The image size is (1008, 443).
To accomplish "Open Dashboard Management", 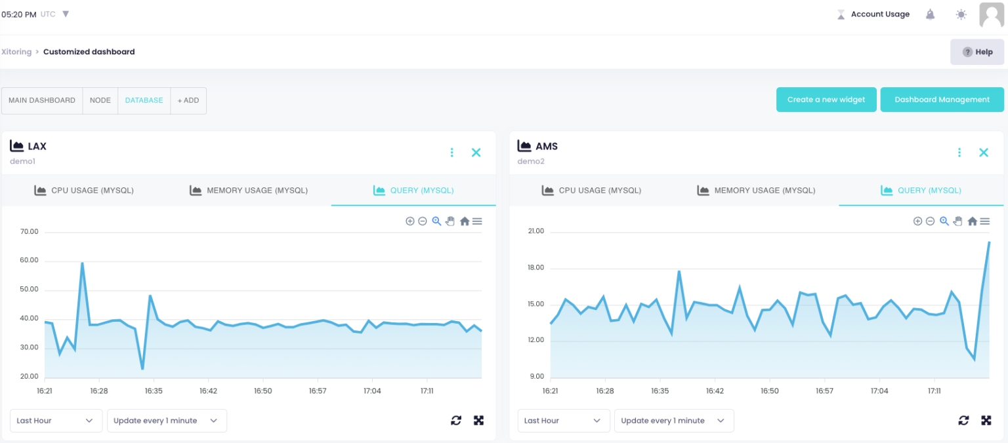I will coord(942,99).
